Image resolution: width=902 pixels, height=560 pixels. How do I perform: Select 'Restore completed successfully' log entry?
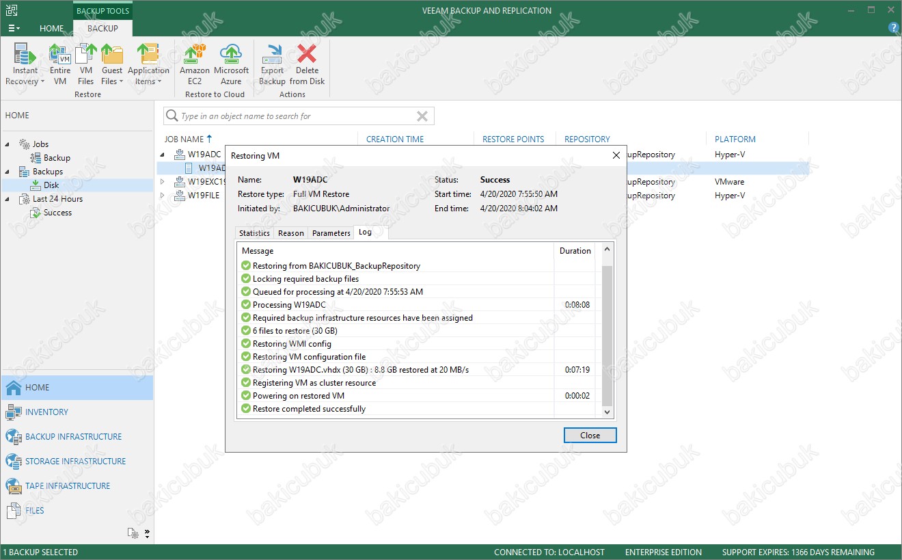coord(415,409)
